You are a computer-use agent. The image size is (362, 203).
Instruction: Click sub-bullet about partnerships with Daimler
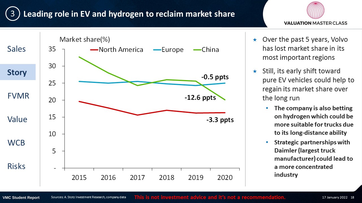pyautogui.click(x=314, y=158)
